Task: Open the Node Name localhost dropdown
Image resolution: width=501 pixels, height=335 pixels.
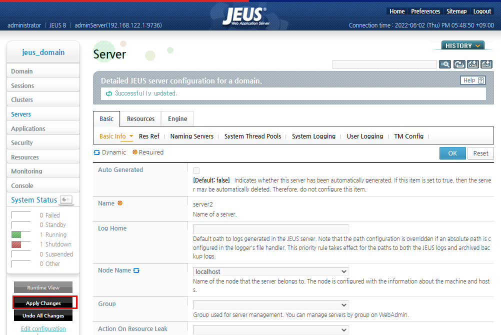Action: click(270, 271)
